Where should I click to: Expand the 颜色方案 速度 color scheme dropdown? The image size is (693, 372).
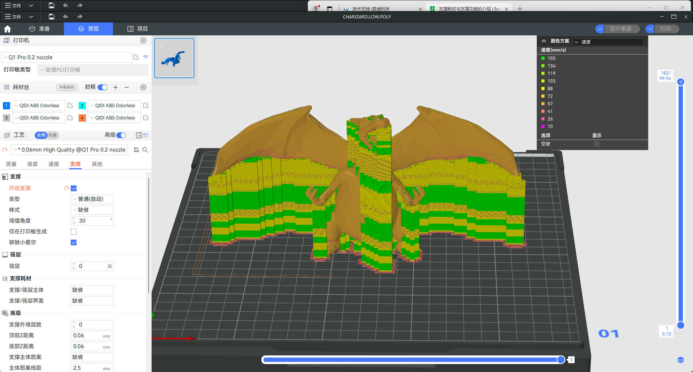point(608,42)
